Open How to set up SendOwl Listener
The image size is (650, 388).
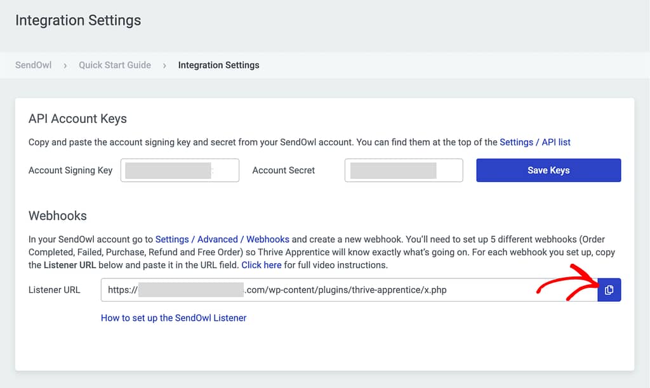[174, 318]
